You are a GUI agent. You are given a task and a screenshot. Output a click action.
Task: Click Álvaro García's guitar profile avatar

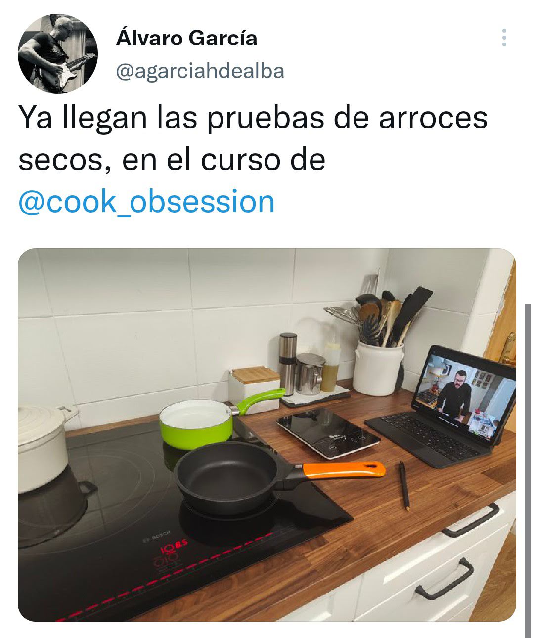pyautogui.click(x=58, y=53)
